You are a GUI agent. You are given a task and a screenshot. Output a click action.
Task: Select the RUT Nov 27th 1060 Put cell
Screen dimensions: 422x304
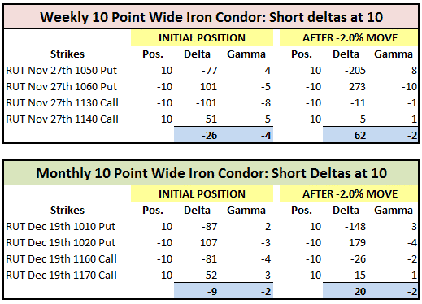(x=62, y=87)
